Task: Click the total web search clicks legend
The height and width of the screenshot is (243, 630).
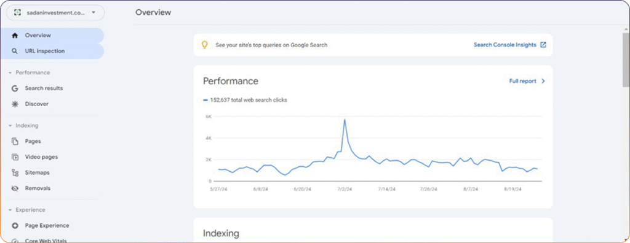Action: click(x=245, y=100)
